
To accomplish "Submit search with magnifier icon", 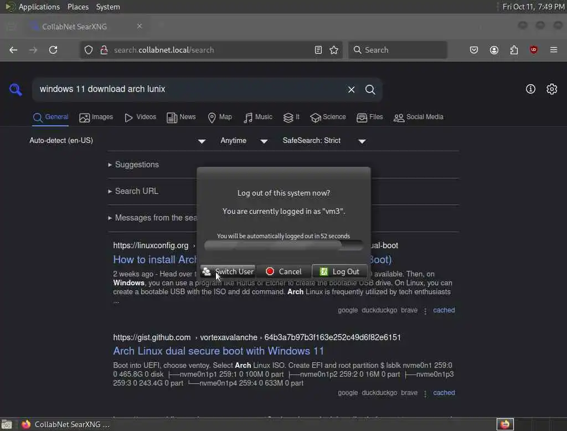I will pyautogui.click(x=370, y=89).
